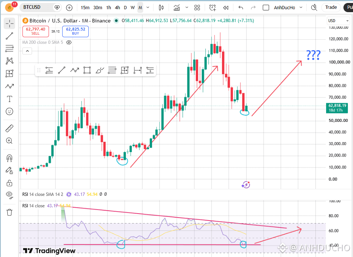Screen dimensions: 353x257
Task: Select rectangle tool in floating toolbar
Action: [x=87, y=70]
